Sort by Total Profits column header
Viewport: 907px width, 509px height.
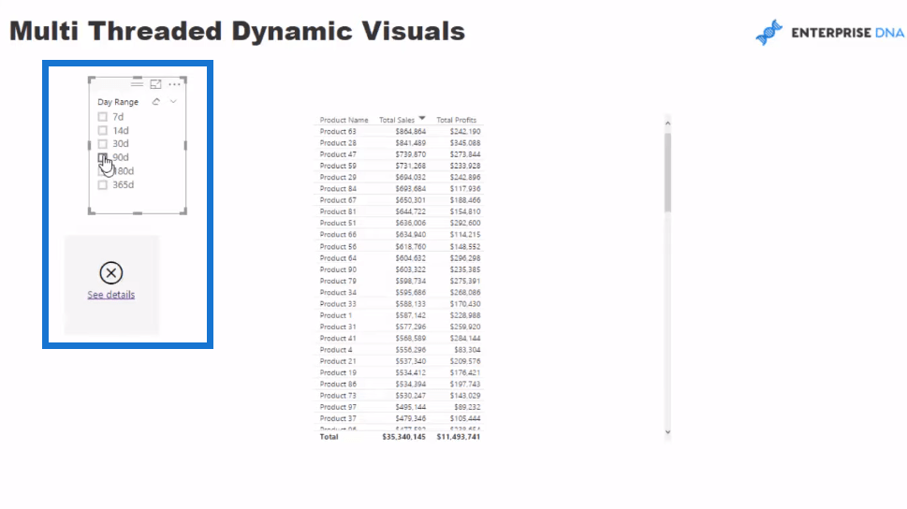(457, 120)
